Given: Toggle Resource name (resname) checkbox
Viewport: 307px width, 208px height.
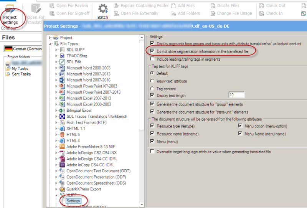Looking at the screenshot, I should (152, 134).
